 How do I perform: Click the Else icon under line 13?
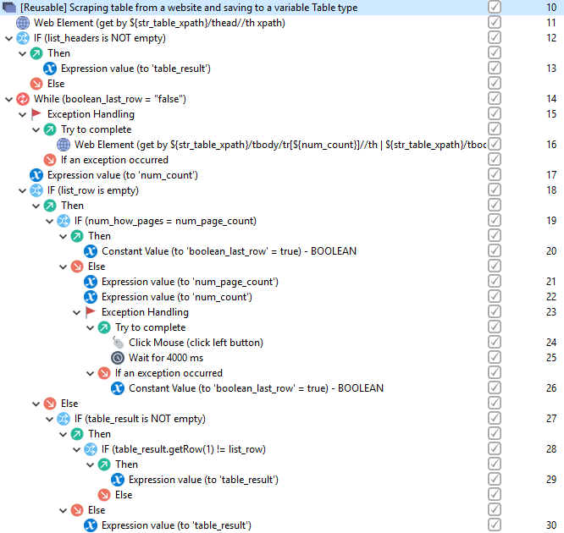[x=36, y=84]
